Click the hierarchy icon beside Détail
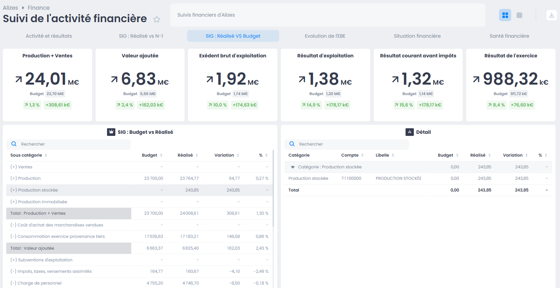This screenshot has height=288, width=560. pos(409,132)
